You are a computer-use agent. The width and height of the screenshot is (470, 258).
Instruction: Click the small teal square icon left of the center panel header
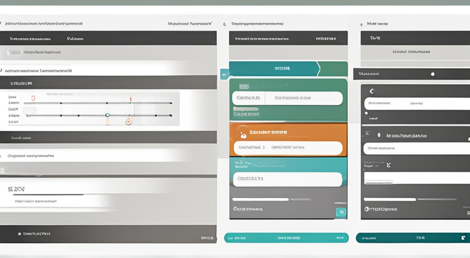[x=223, y=75]
